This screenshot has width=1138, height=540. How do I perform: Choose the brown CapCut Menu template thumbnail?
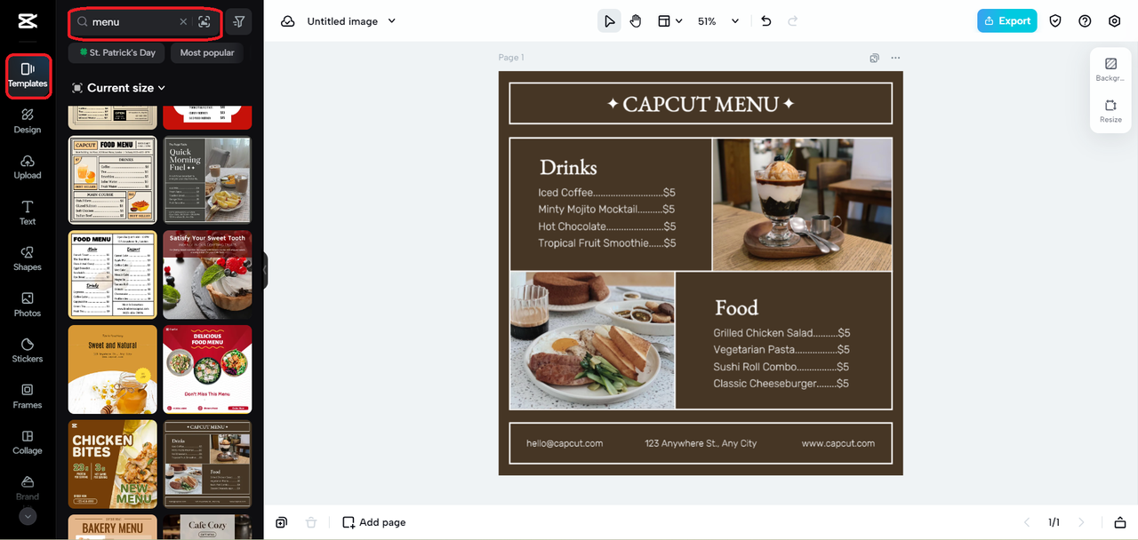207,465
